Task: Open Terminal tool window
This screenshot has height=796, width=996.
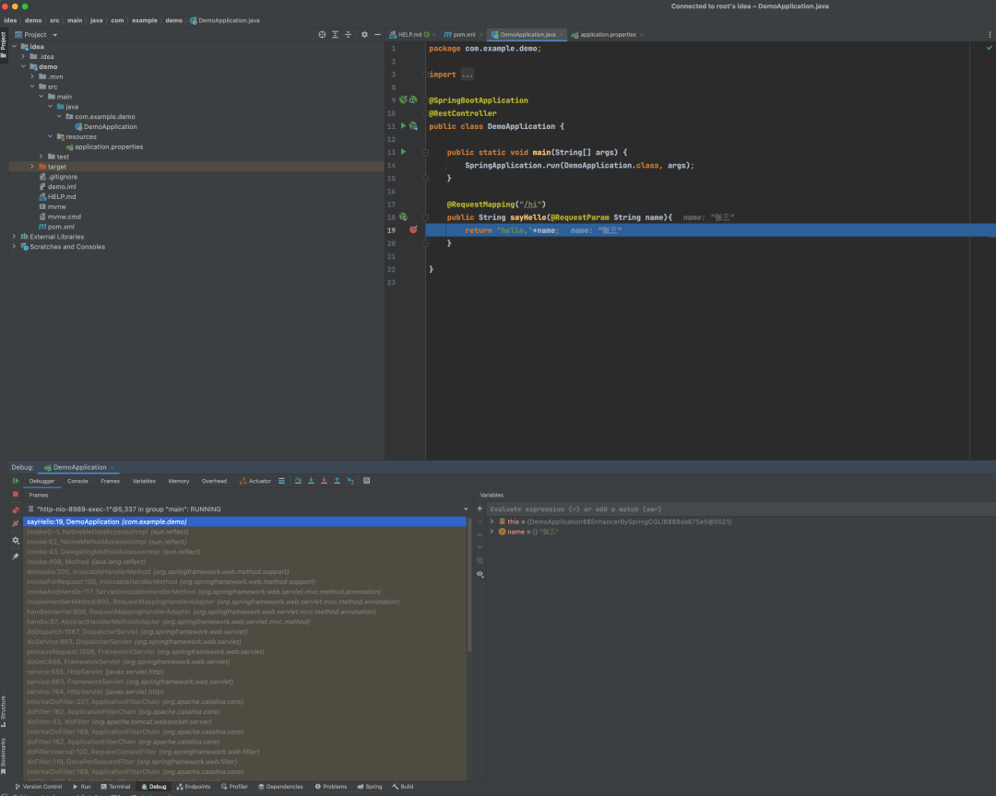Action: click(115, 787)
